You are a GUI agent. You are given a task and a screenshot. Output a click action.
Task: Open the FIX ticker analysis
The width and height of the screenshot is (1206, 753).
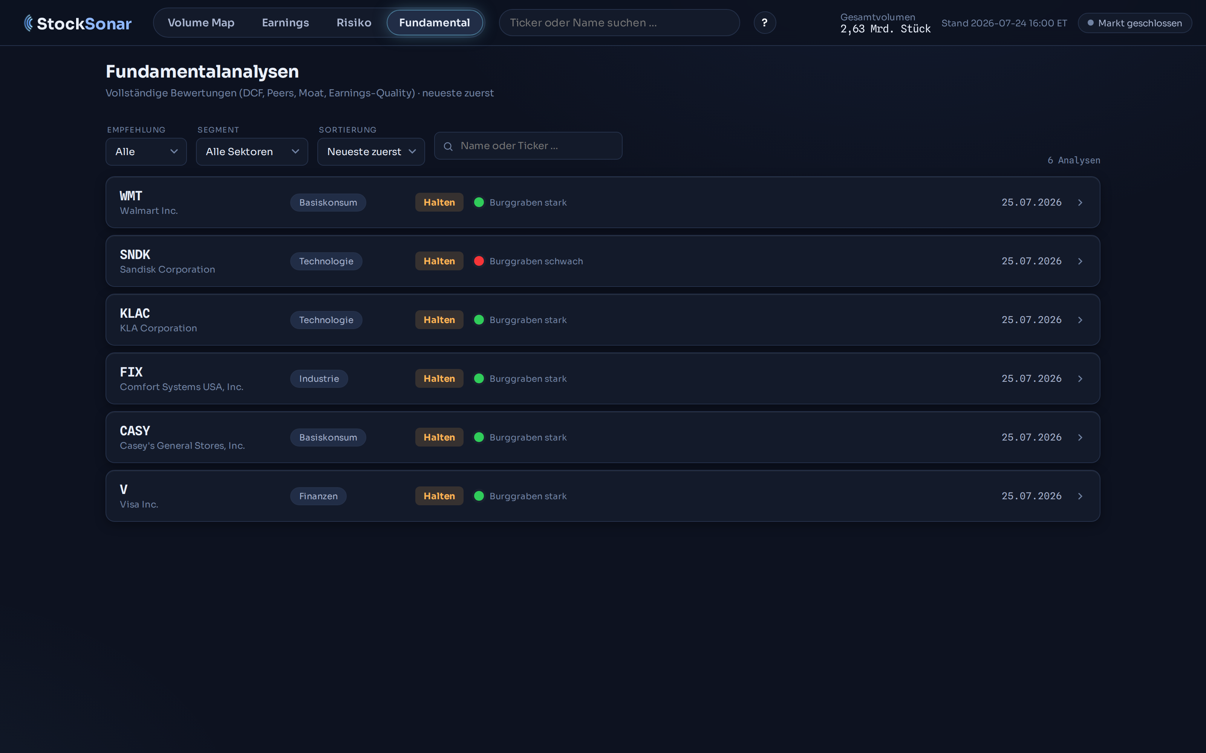tap(131, 372)
